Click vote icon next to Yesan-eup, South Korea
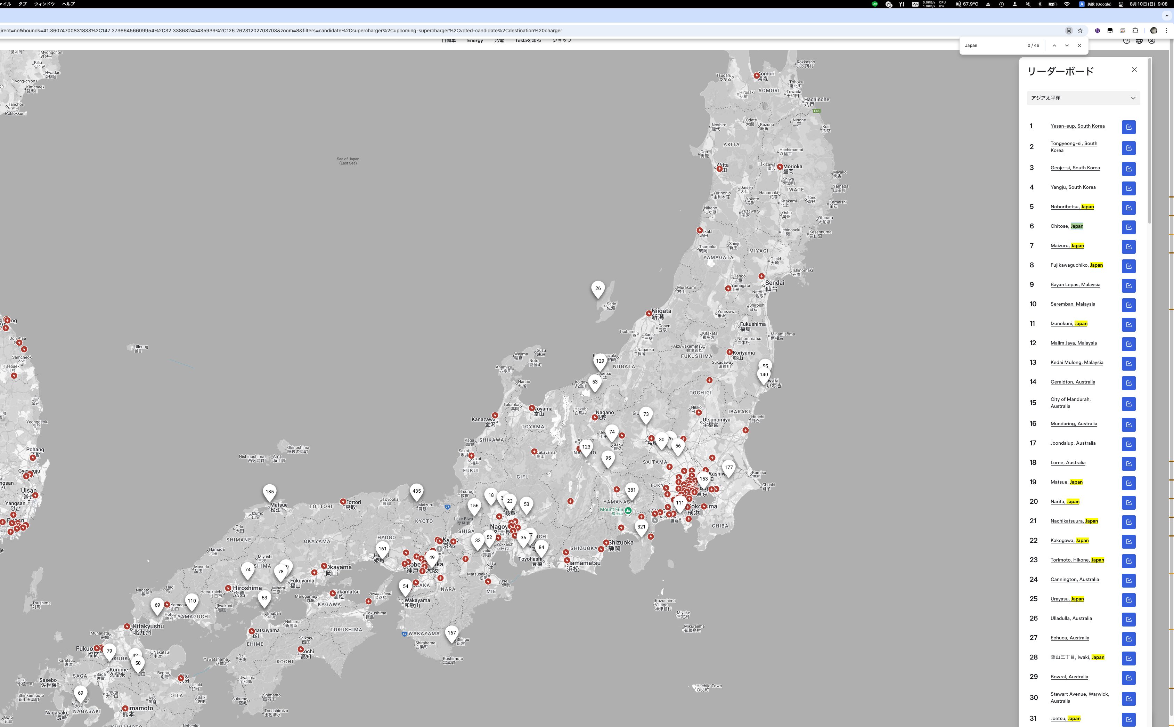Screen dimensions: 1174x727 (x=1128, y=127)
